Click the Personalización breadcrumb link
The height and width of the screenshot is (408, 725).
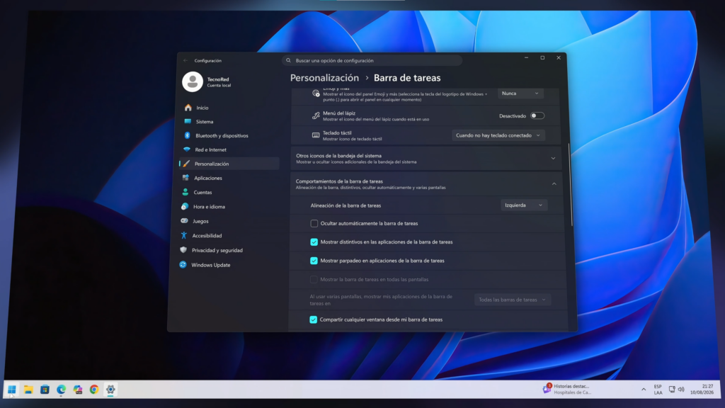pos(324,78)
